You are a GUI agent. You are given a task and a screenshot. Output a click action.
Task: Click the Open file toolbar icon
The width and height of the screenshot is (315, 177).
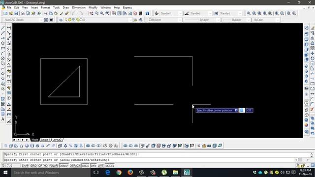pyautogui.click(x=11, y=13)
